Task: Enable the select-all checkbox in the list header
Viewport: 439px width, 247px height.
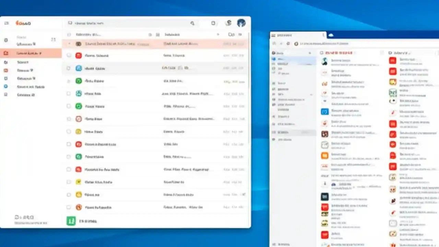Action: point(68,34)
